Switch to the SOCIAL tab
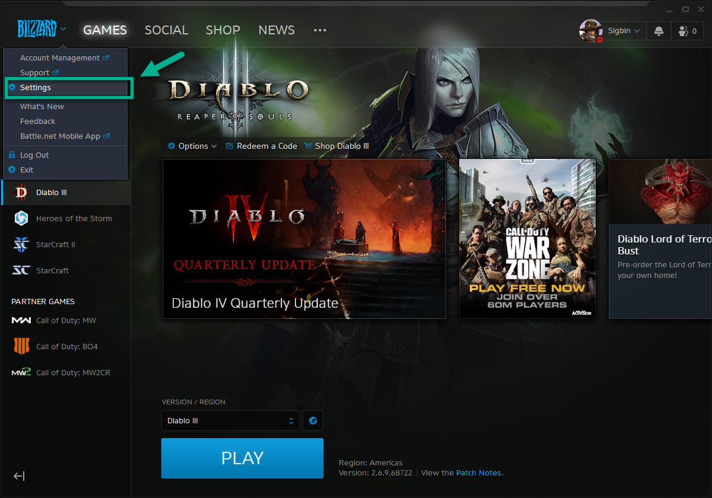 166,30
